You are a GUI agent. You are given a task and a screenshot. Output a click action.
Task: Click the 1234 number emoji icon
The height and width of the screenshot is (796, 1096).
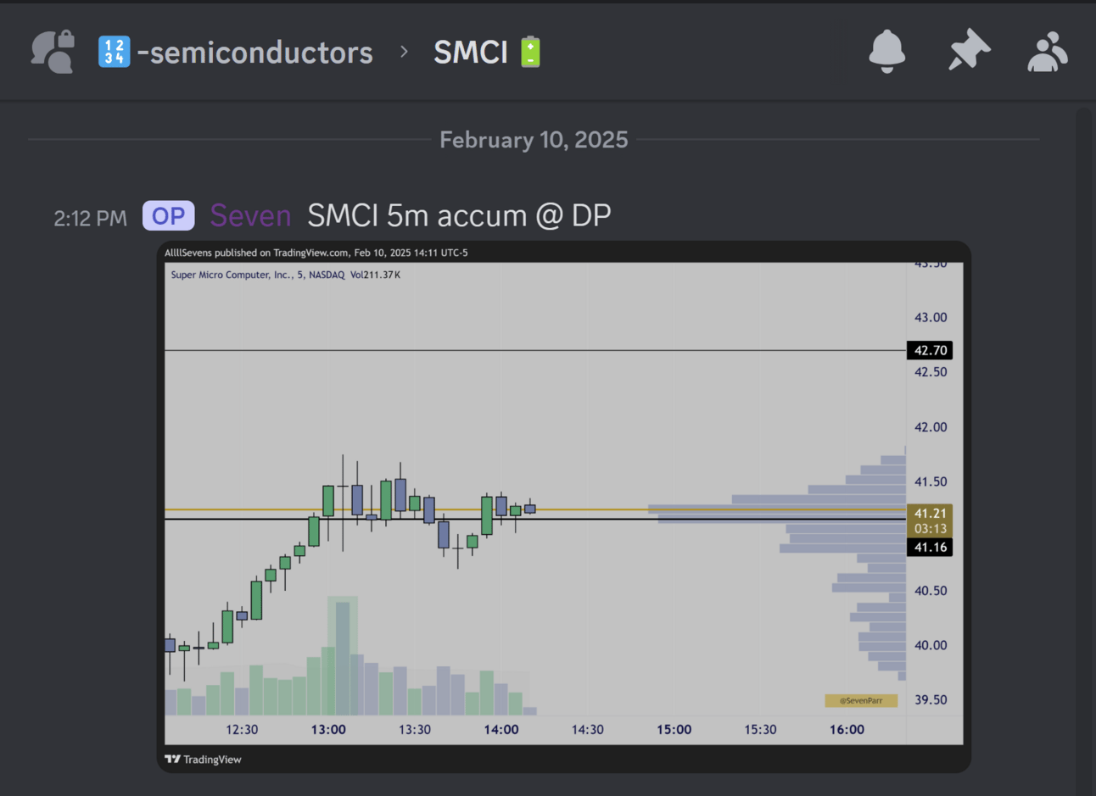[x=114, y=52]
